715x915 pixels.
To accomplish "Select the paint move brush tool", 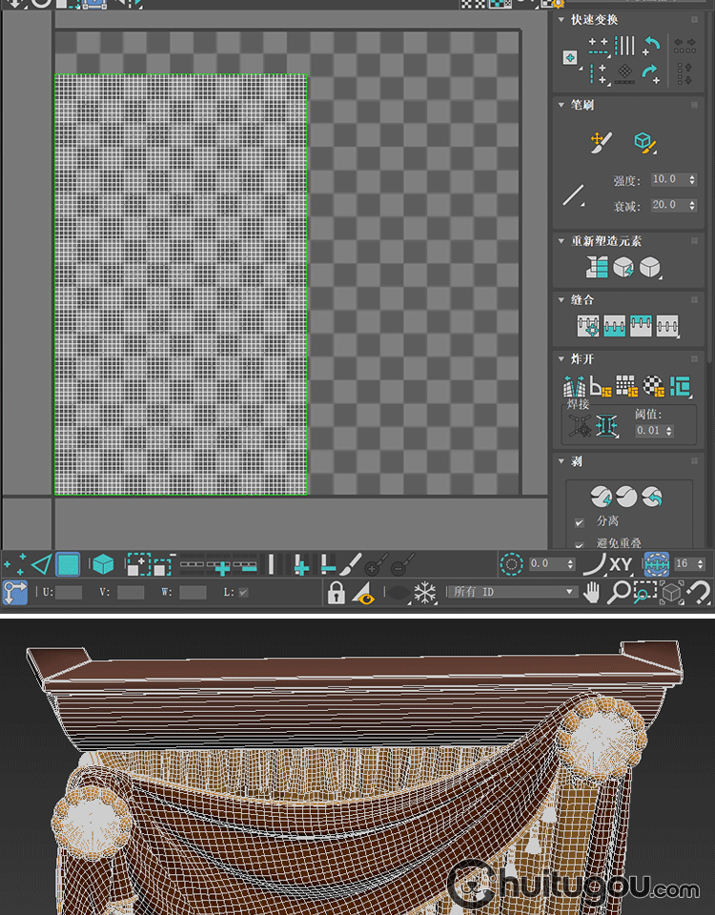I will tap(598, 142).
